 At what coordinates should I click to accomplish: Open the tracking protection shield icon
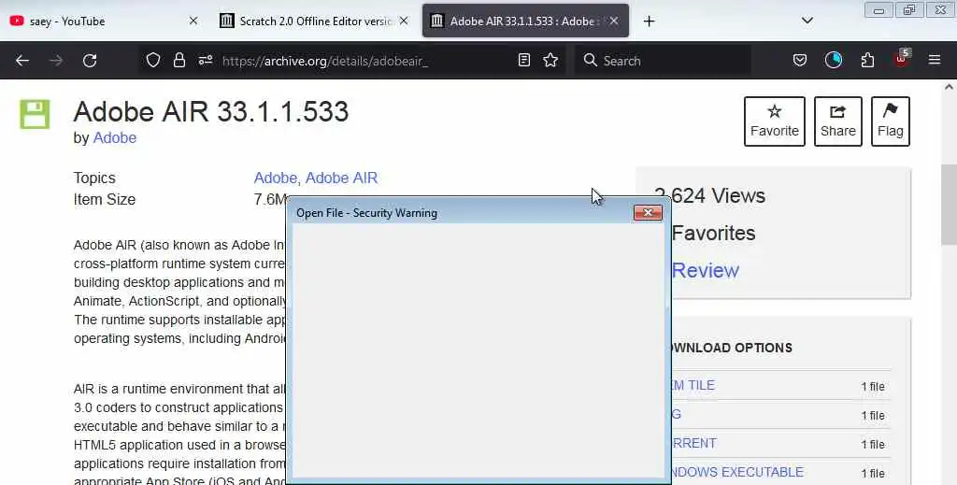pos(153,60)
